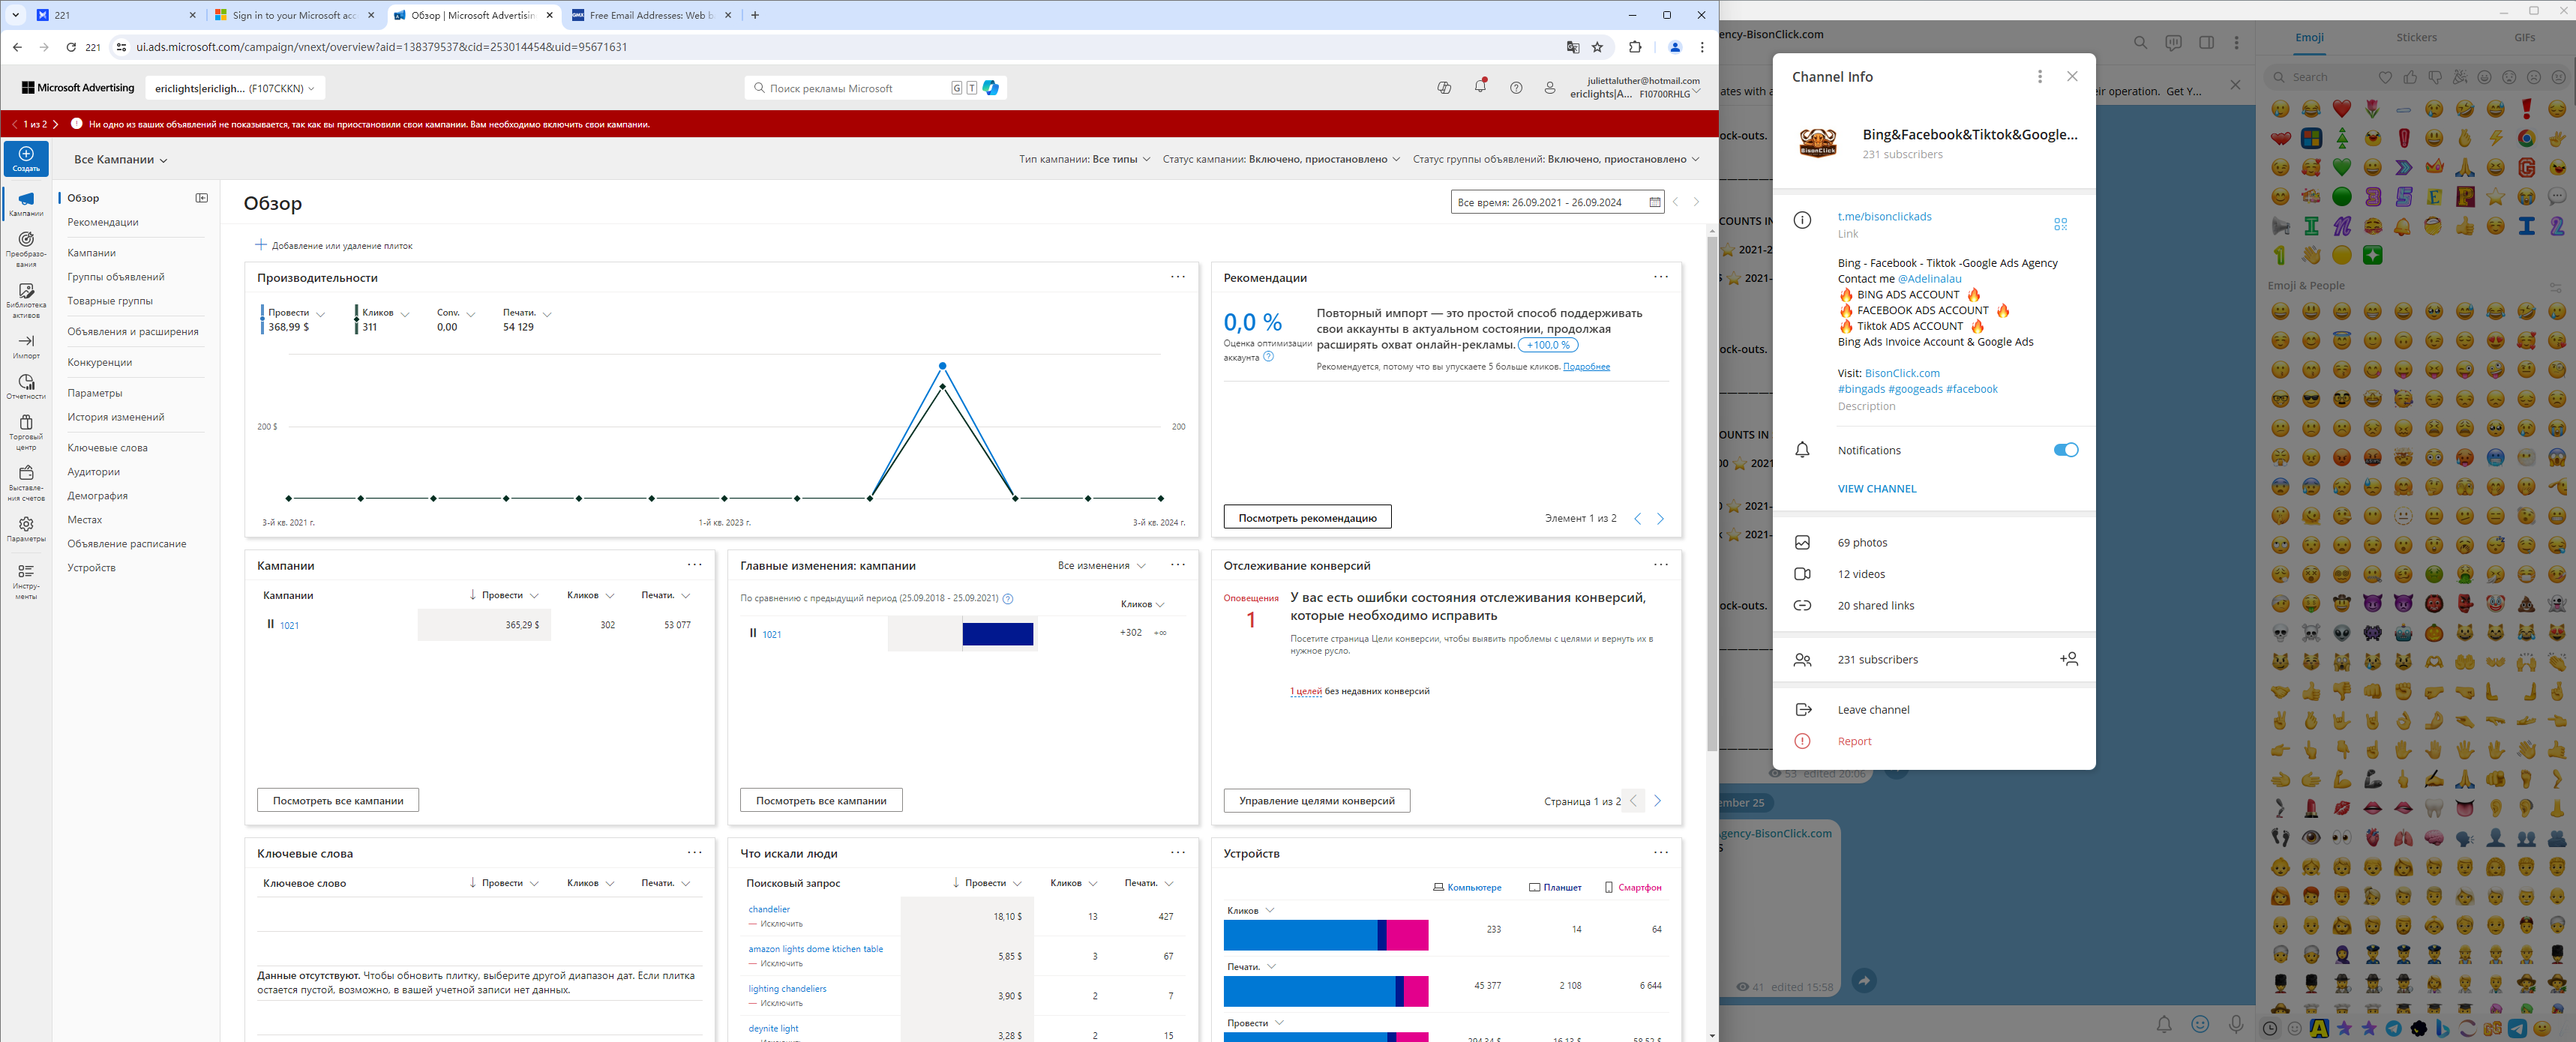Open Ключевые слова in the left navigation
Viewport: 2576px width, 1042px height.
point(107,448)
